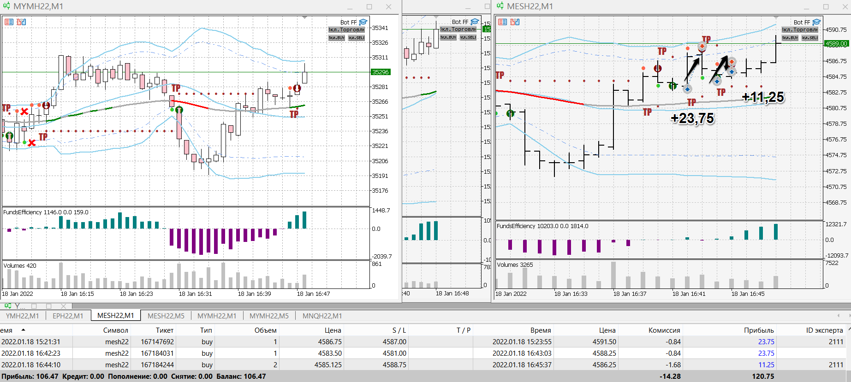Toggle Вкл.Торговля in MESH22,M1 chart
The image size is (851, 382).
pyautogui.click(x=800, y=29)
